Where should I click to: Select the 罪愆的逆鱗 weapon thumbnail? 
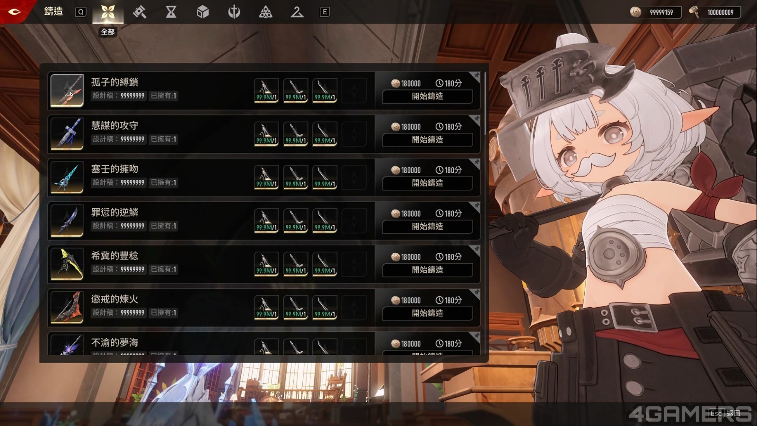tap(67, 220)
